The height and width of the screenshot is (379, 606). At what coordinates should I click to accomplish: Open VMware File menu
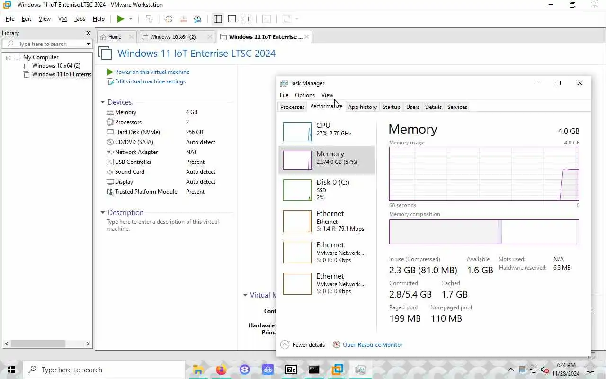[10, 19]
